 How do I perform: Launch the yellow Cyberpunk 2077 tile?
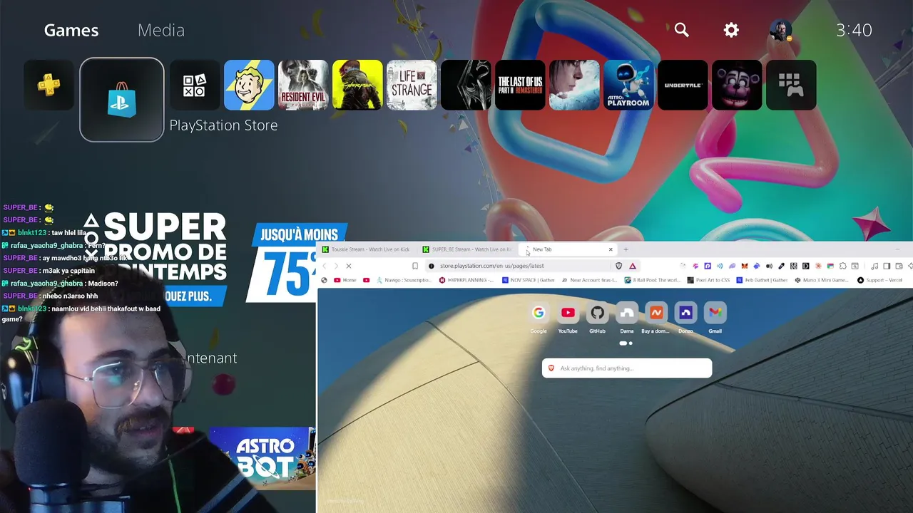pos(357,85)
